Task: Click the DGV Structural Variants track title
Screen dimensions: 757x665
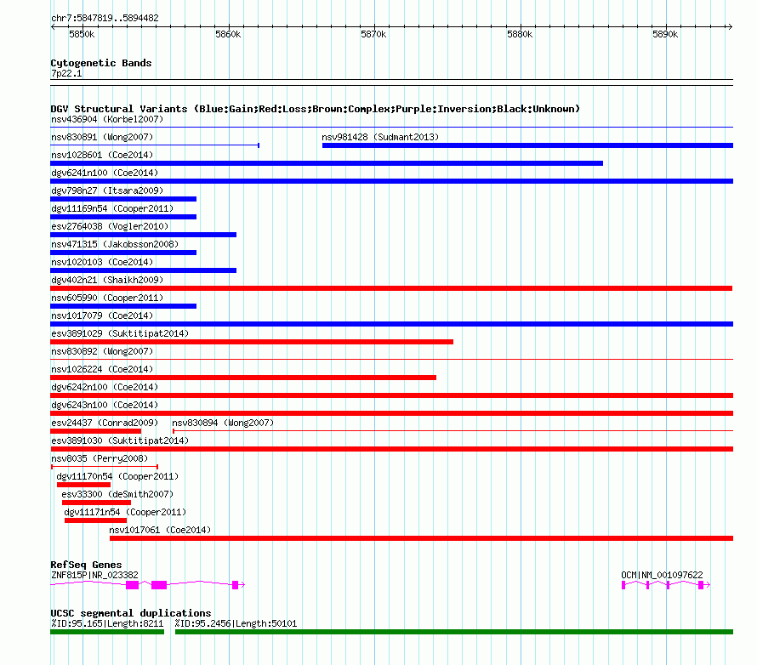Action: pos(316,109)
